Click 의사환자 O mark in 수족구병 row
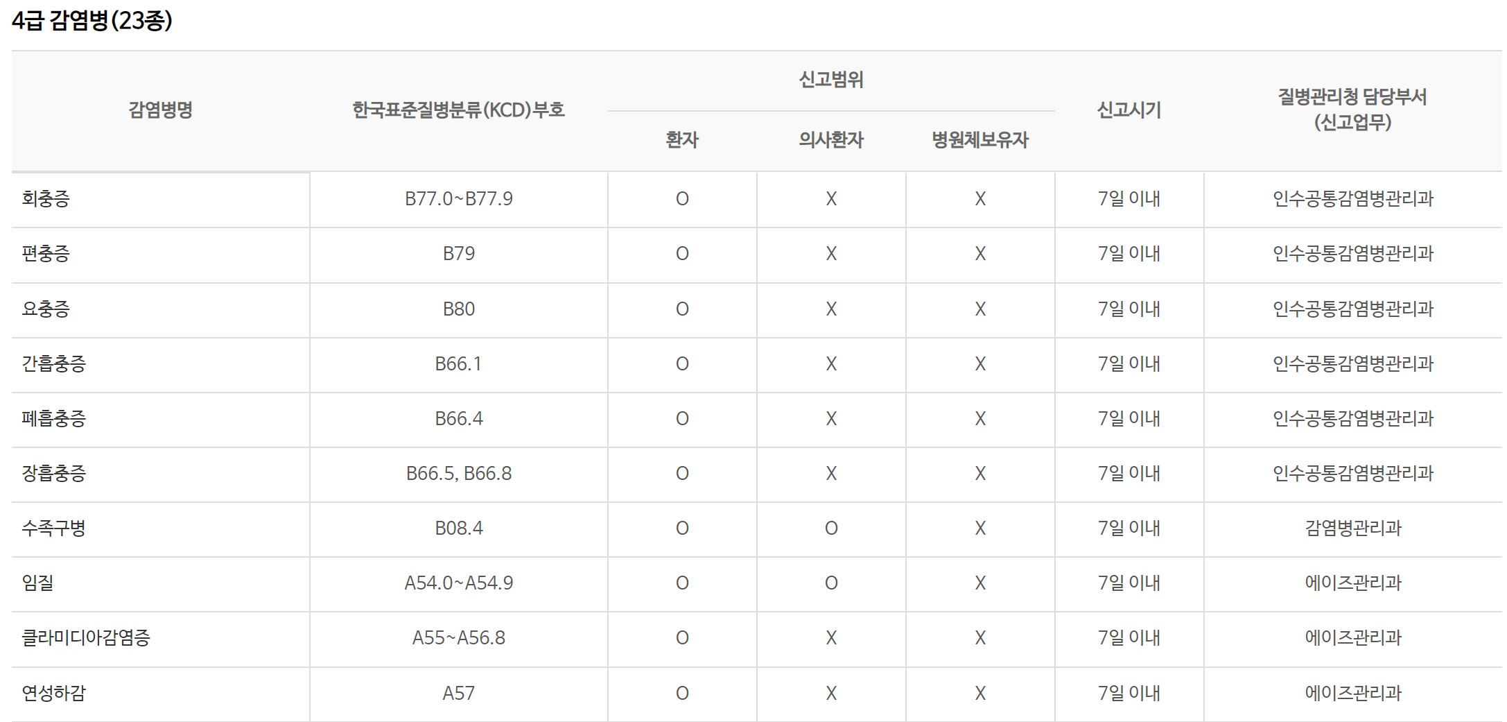This screenshot has width=1507, height=722. click(x=831, y=528)
